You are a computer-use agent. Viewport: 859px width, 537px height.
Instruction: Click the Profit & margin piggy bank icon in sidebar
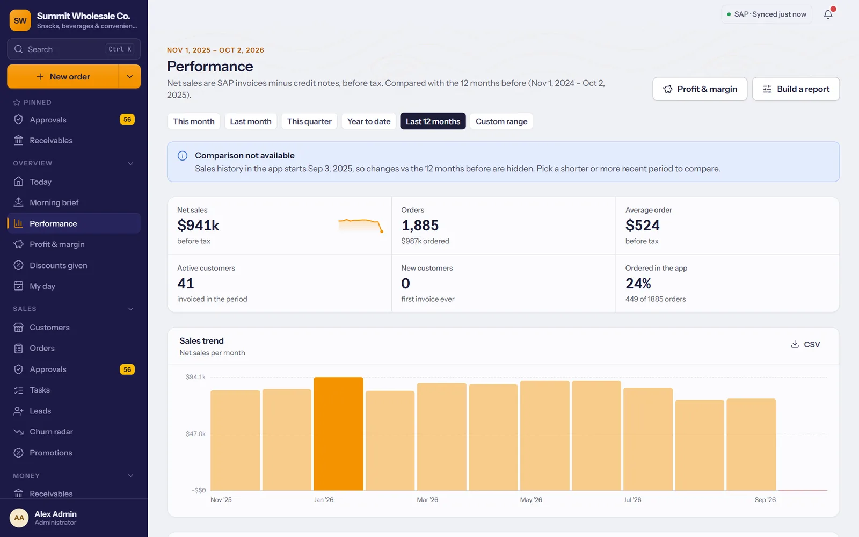click(x=18, y=244)
